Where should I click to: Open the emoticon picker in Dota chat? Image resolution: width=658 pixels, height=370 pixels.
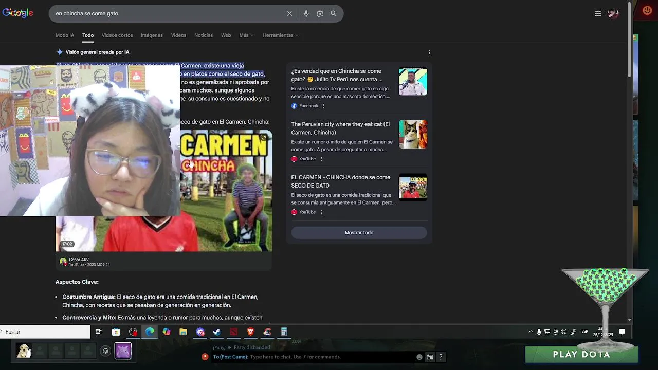pyautogui.click(x=419, y=357)
